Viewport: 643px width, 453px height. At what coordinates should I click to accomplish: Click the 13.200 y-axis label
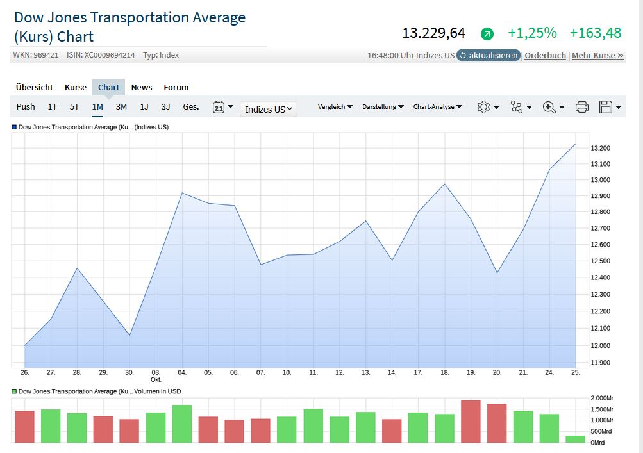[600, 148]
